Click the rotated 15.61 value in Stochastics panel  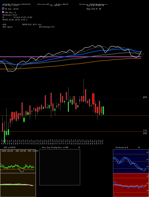(145, 170)
